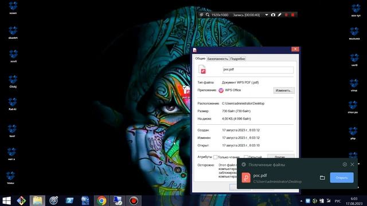Select the Clickj desktop icon
Image resolution: width=367 pixels, height=206 pixels.
click(x=13, y=81)
